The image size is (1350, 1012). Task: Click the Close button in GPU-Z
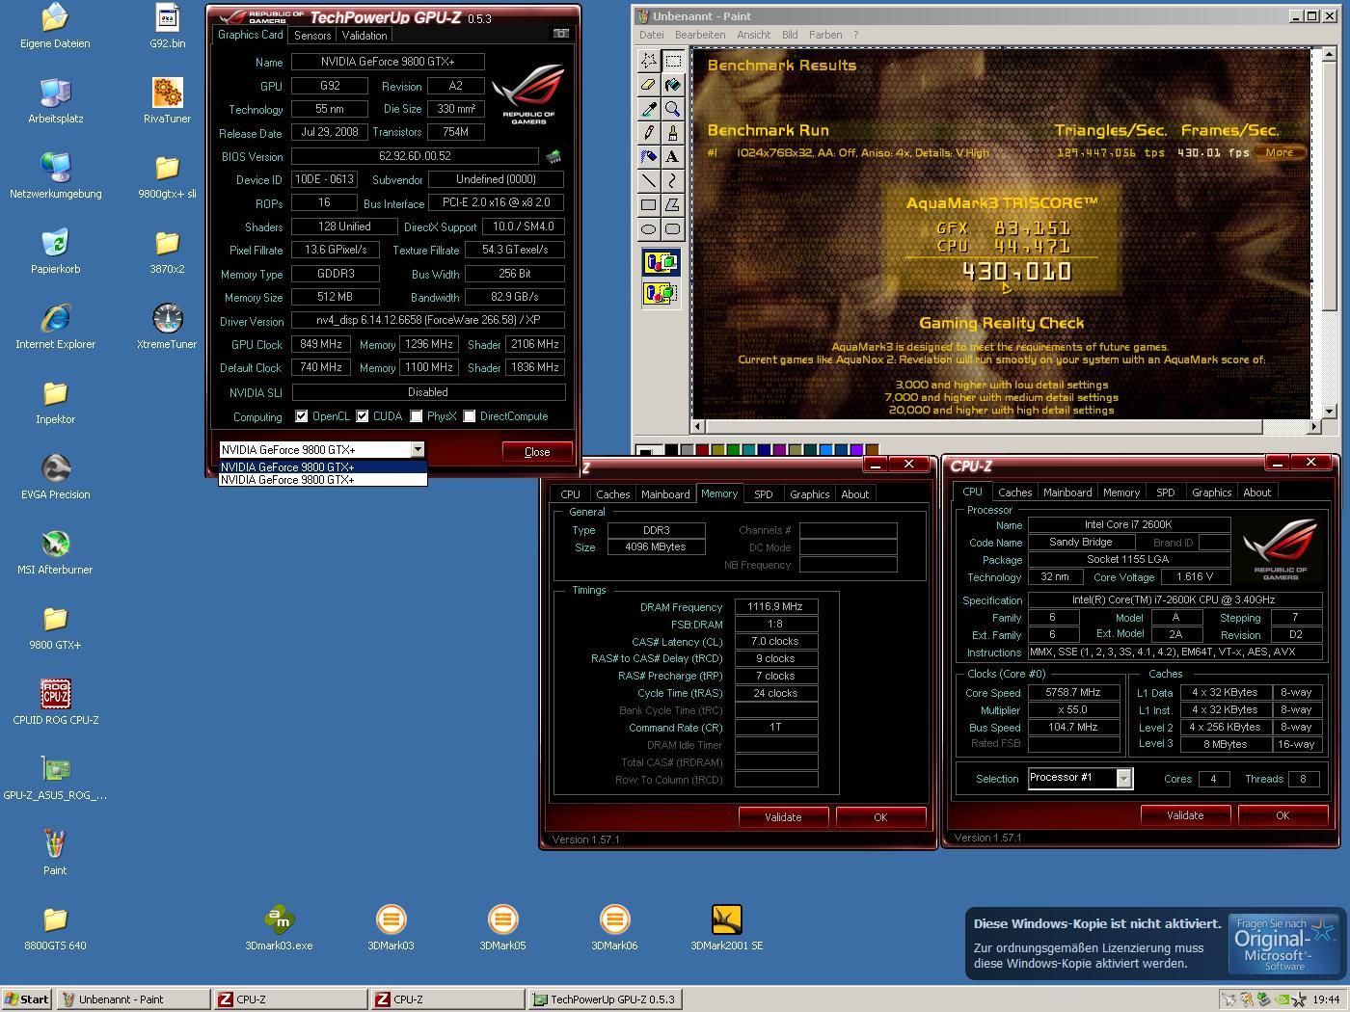pos(537,451)
